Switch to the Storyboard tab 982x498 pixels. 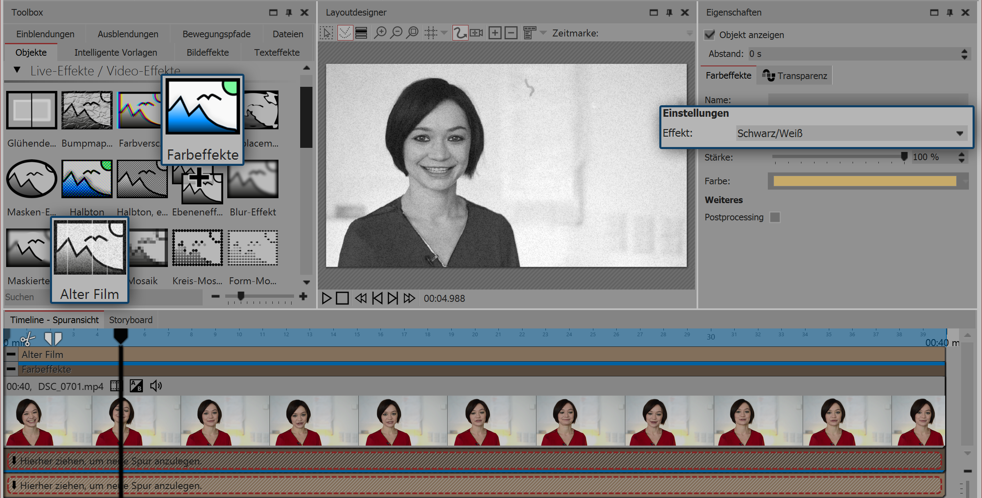point(131,320)
